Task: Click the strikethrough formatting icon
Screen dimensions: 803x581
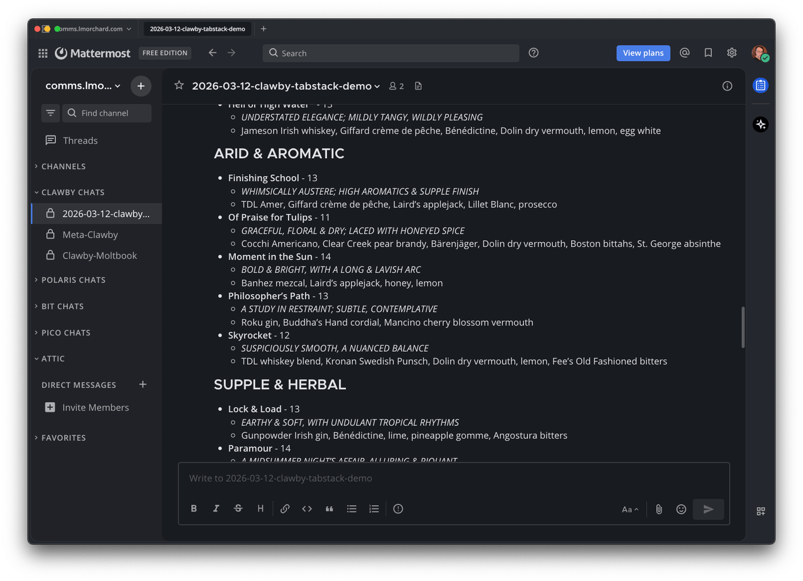Action: (238, 509)
